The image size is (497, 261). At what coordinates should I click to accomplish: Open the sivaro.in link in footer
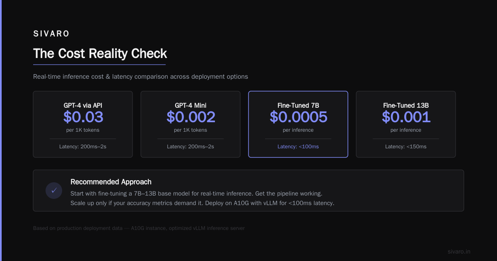point(459,251)
